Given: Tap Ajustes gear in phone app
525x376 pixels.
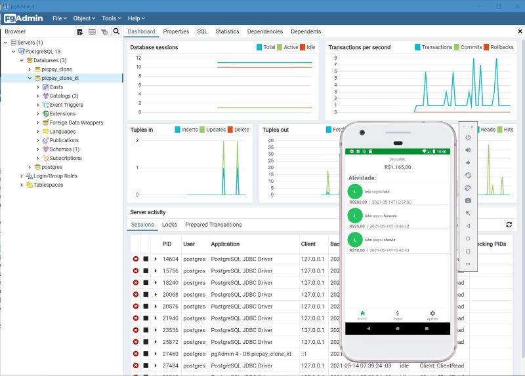Looking at the screenshot, I should [432, 315].
